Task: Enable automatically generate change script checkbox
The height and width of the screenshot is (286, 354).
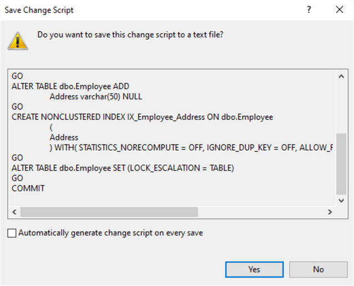Action: click(12, 233)
